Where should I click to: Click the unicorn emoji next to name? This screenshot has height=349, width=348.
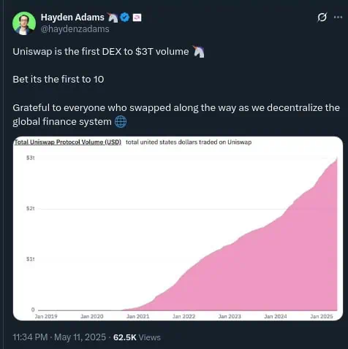[x=113, y=18]
